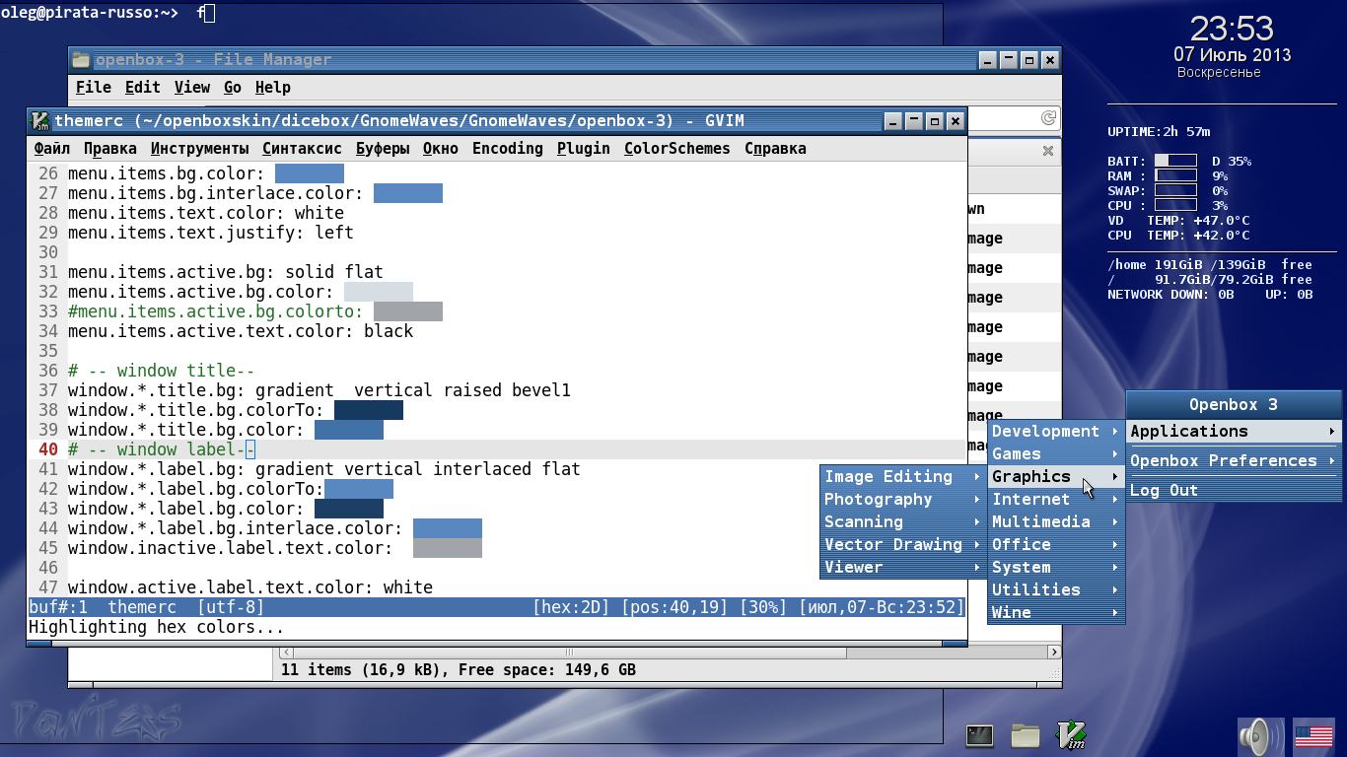Click the left arrow of File Manager horizontal scrollbar
The image size is (1347, 757).
click(x=286, y=652)
